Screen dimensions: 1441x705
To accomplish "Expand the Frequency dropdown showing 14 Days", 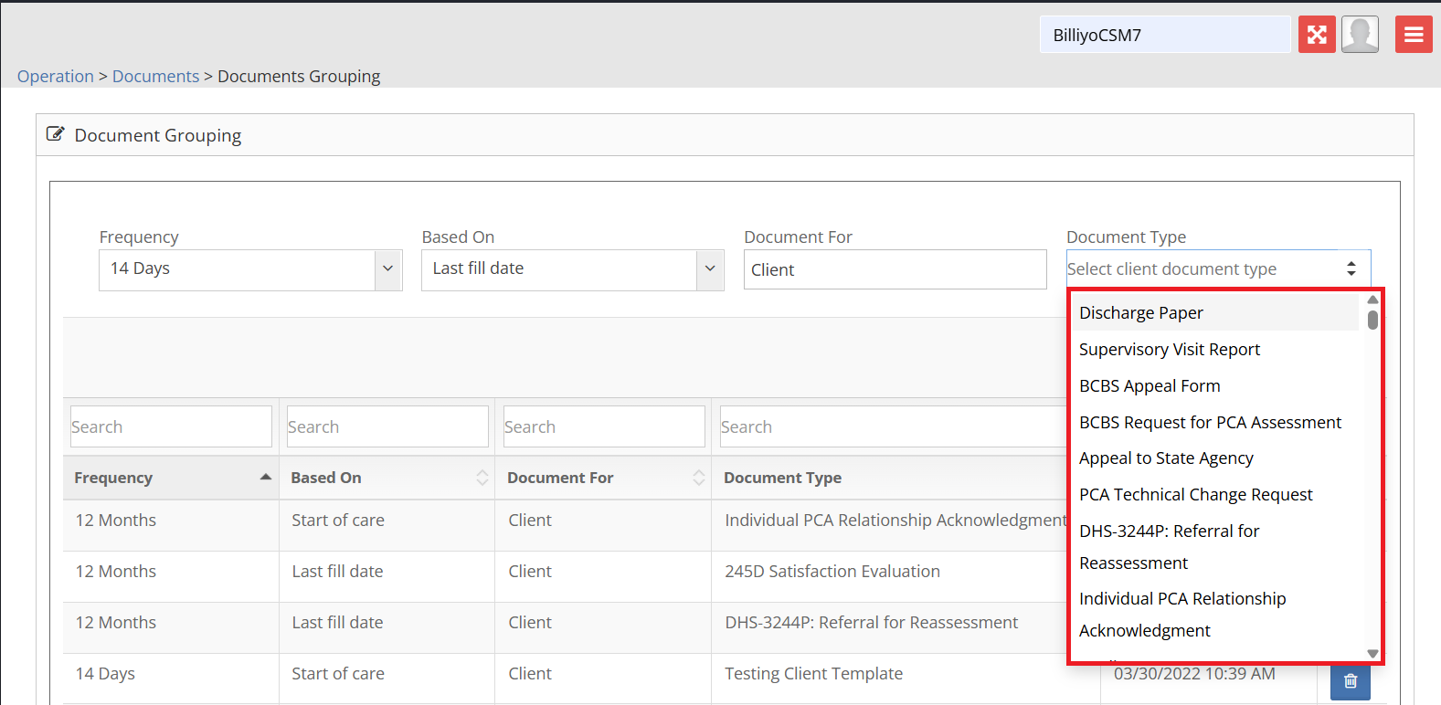I will (387, 269).
